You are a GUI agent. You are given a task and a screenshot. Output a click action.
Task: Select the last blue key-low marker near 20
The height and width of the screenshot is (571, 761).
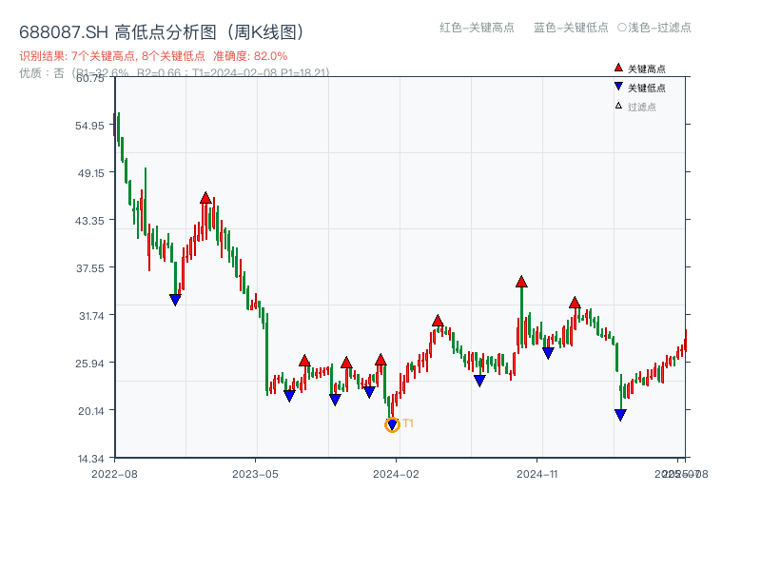pyautogui.click(x=620, y=415)
